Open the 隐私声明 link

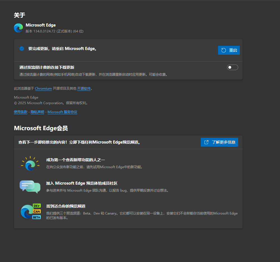[x=37, y=112]
